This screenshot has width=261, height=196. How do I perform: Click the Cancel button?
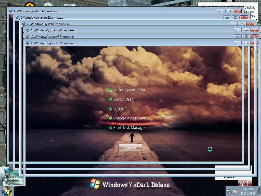click(130, 148)
